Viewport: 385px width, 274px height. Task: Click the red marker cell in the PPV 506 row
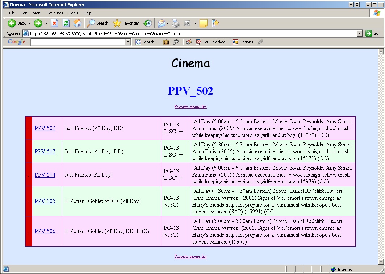point(29,231)
